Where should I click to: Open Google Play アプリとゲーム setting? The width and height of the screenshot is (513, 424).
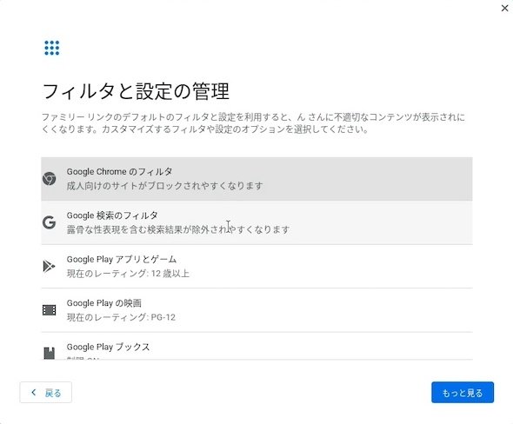[x=256, y=267]
